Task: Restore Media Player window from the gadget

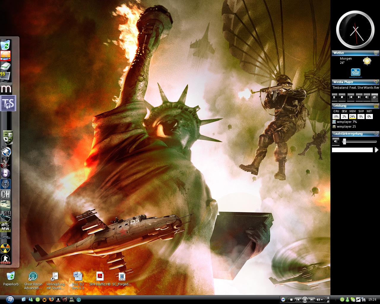Action: 375,97
